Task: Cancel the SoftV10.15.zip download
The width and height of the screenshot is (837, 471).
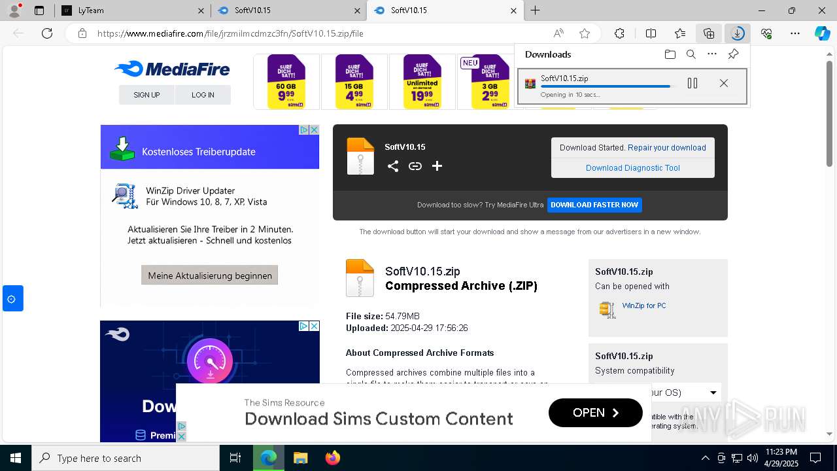Action: [723, 83]
